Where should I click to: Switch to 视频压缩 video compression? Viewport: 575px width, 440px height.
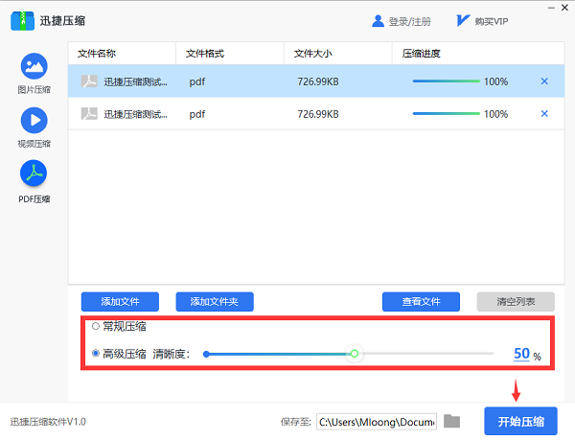34,121
